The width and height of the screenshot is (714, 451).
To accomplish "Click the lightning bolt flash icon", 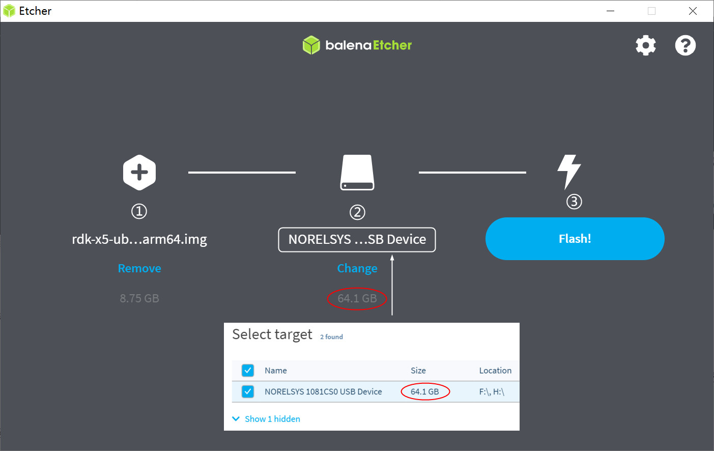I will pos(569,172).
